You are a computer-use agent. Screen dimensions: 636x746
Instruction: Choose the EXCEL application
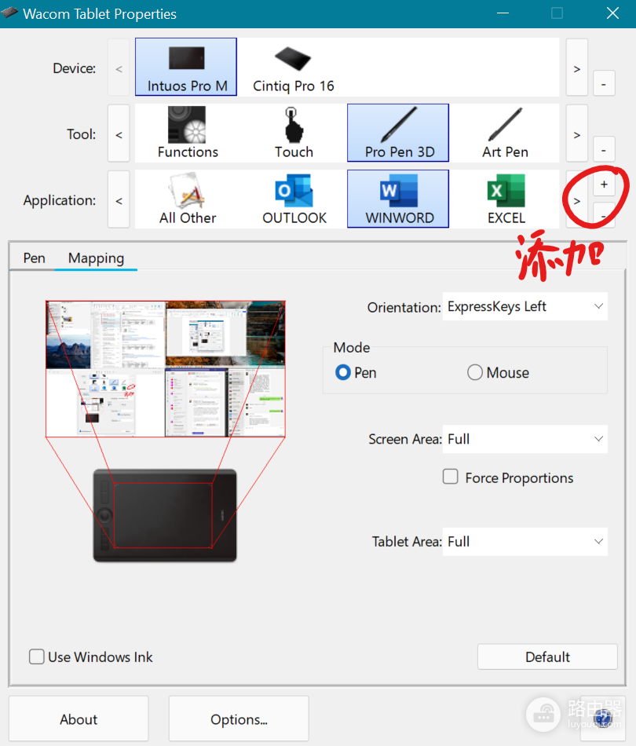[506, 199]
